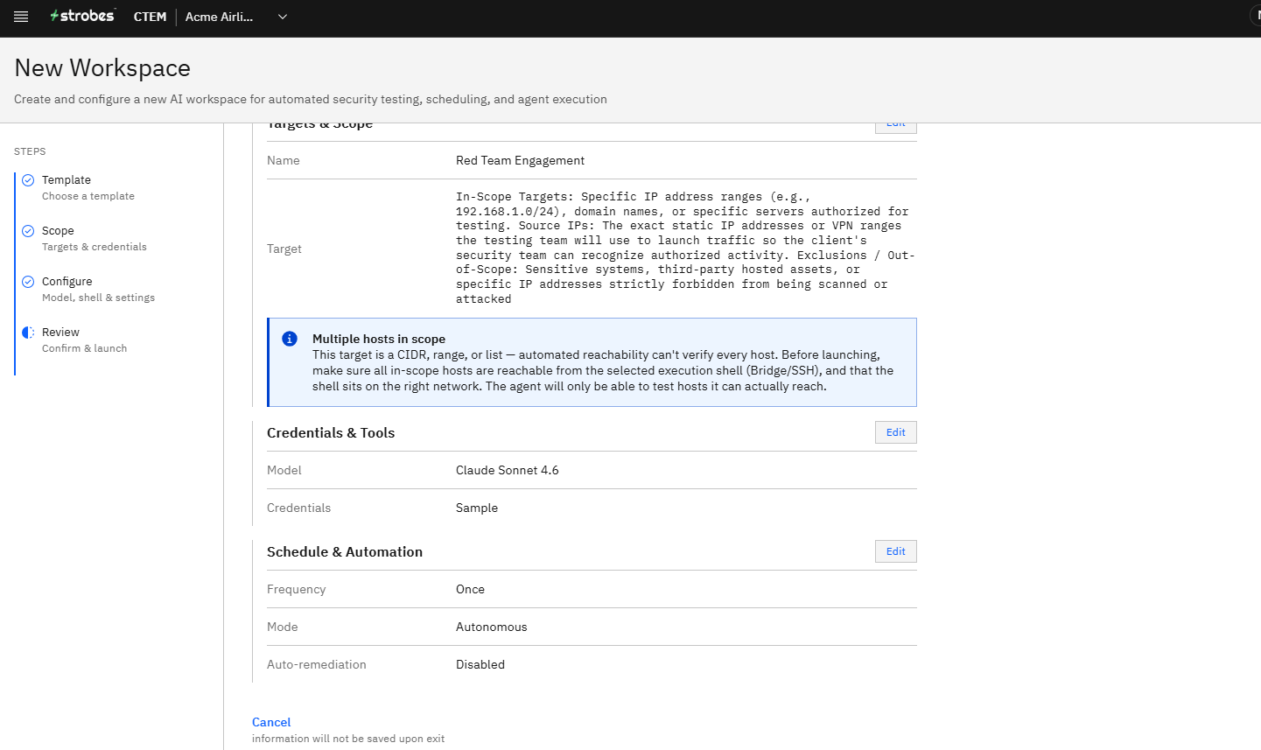Click the 'Once' frequency value
The image size is (1261, 750).
(x=470, y=589)
